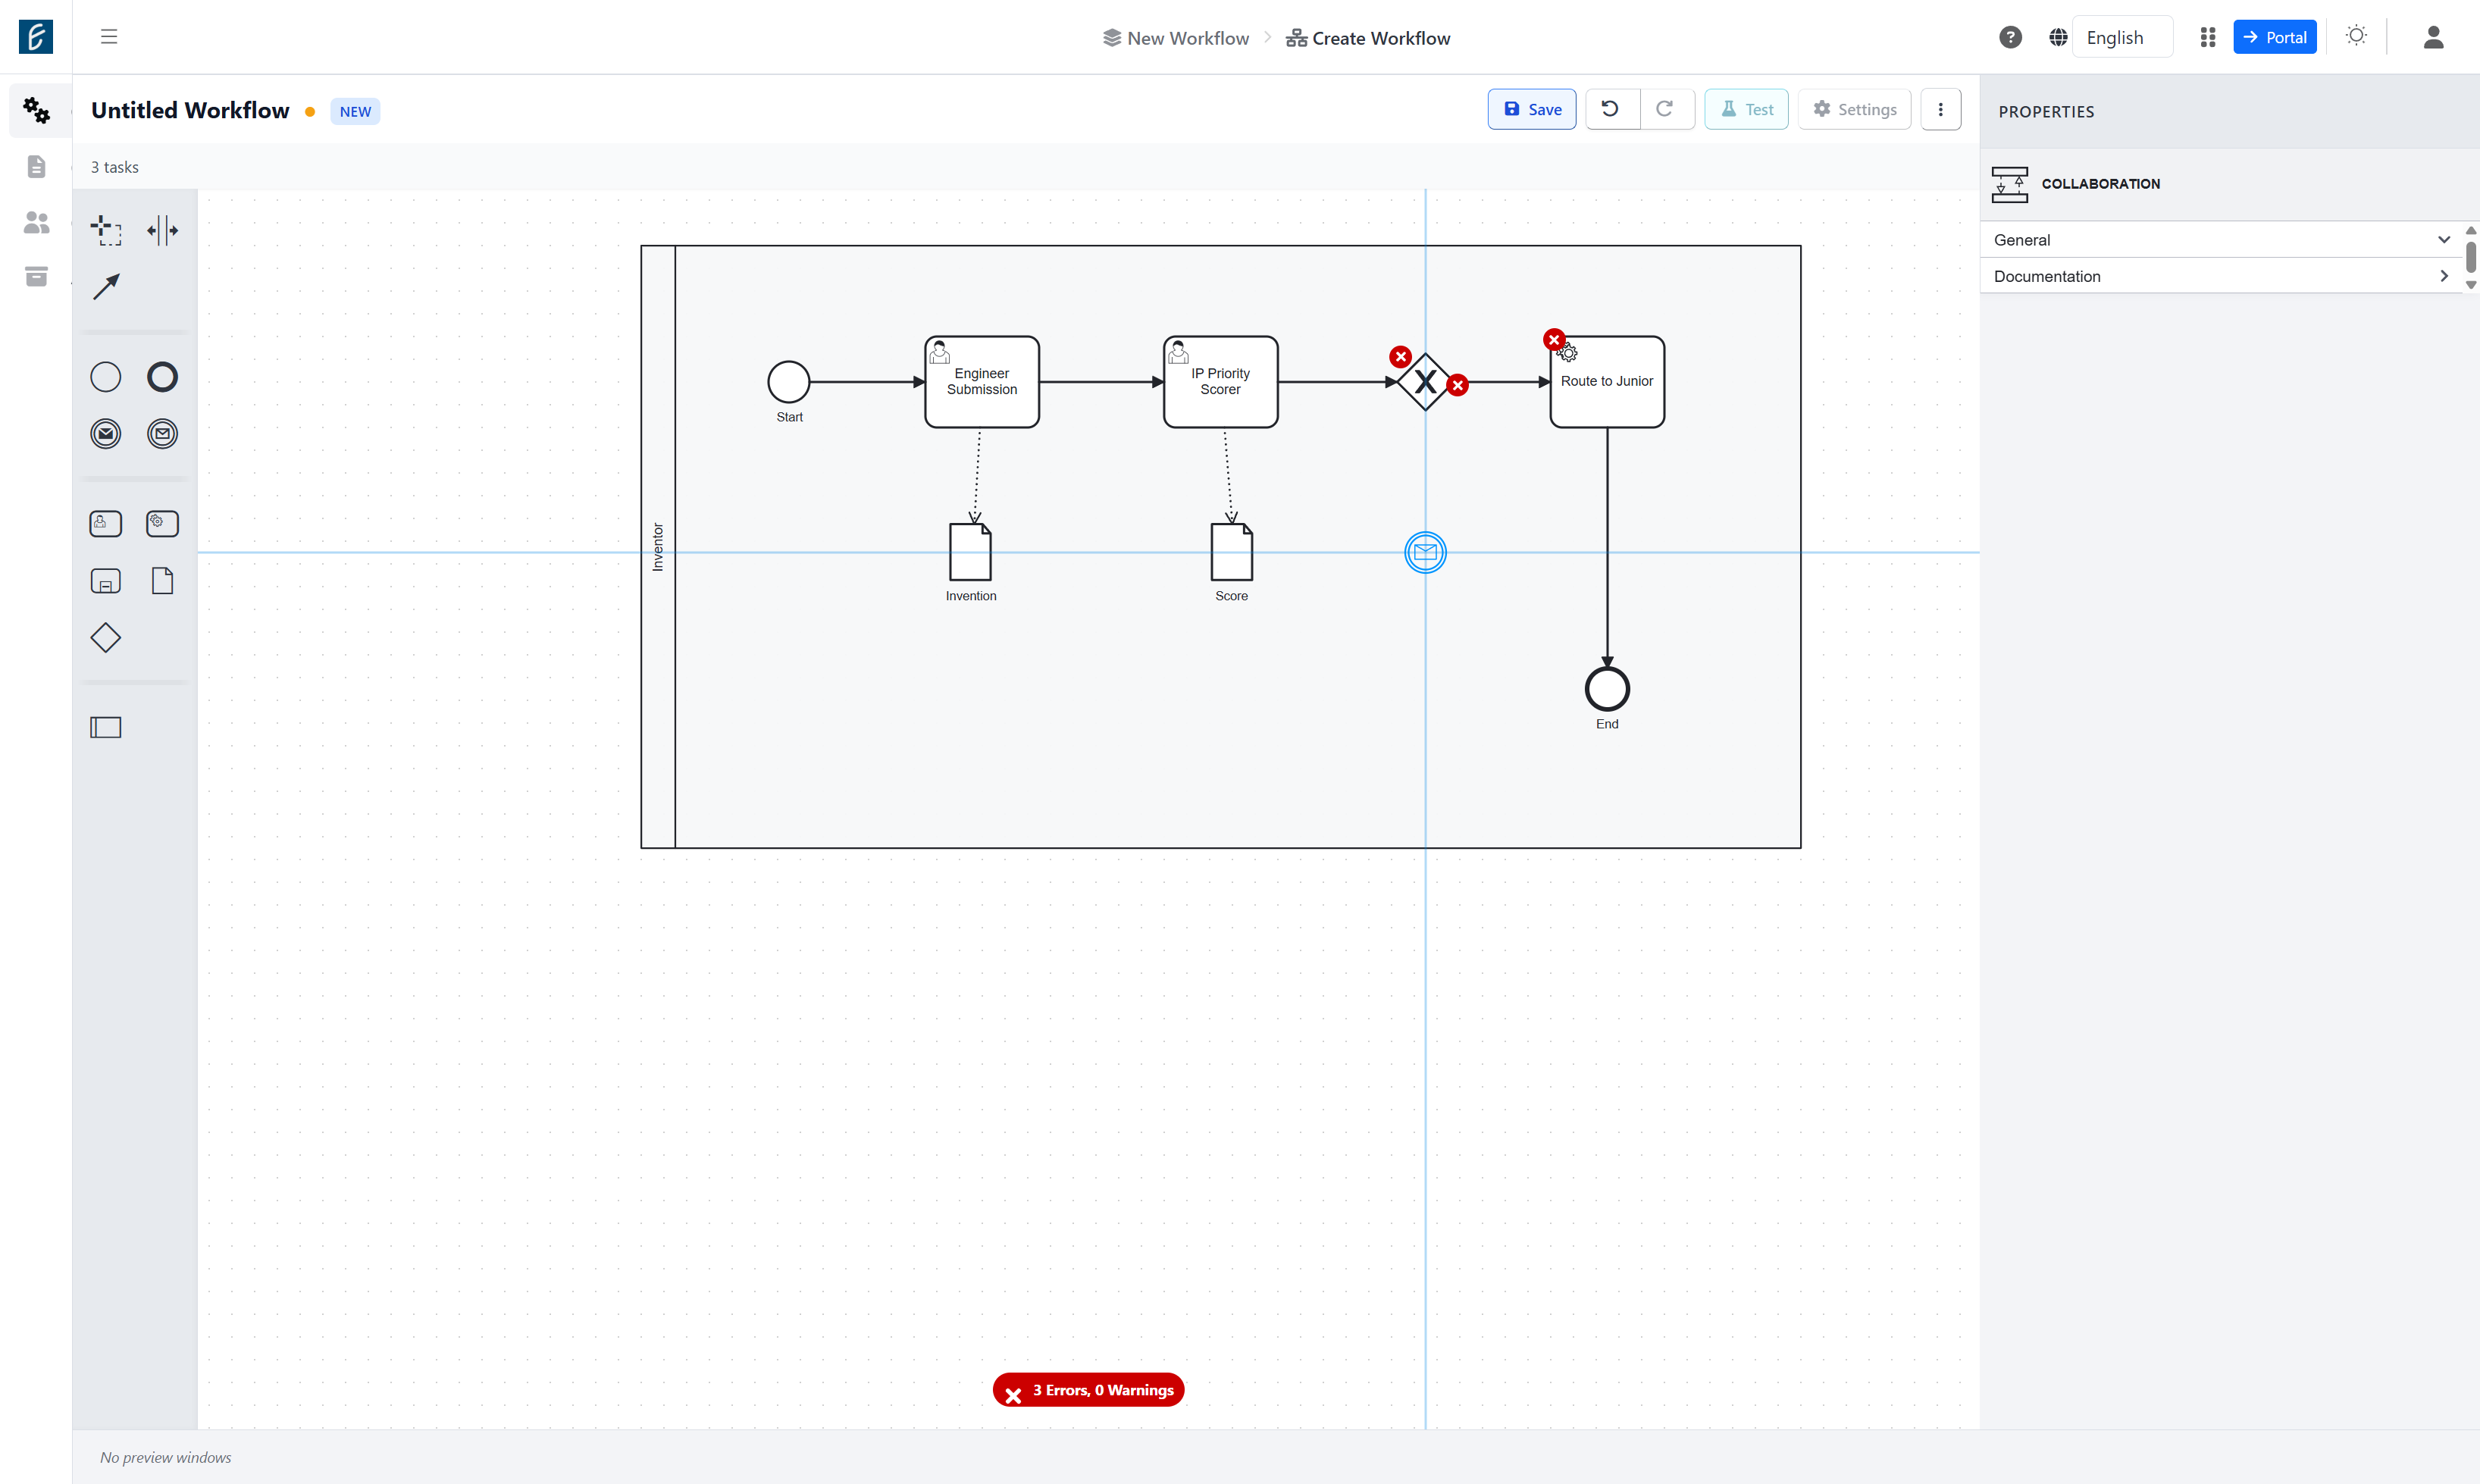Undo the last change
Viewport: 2480px width, 1484px height.
[x=1611, y=109]
